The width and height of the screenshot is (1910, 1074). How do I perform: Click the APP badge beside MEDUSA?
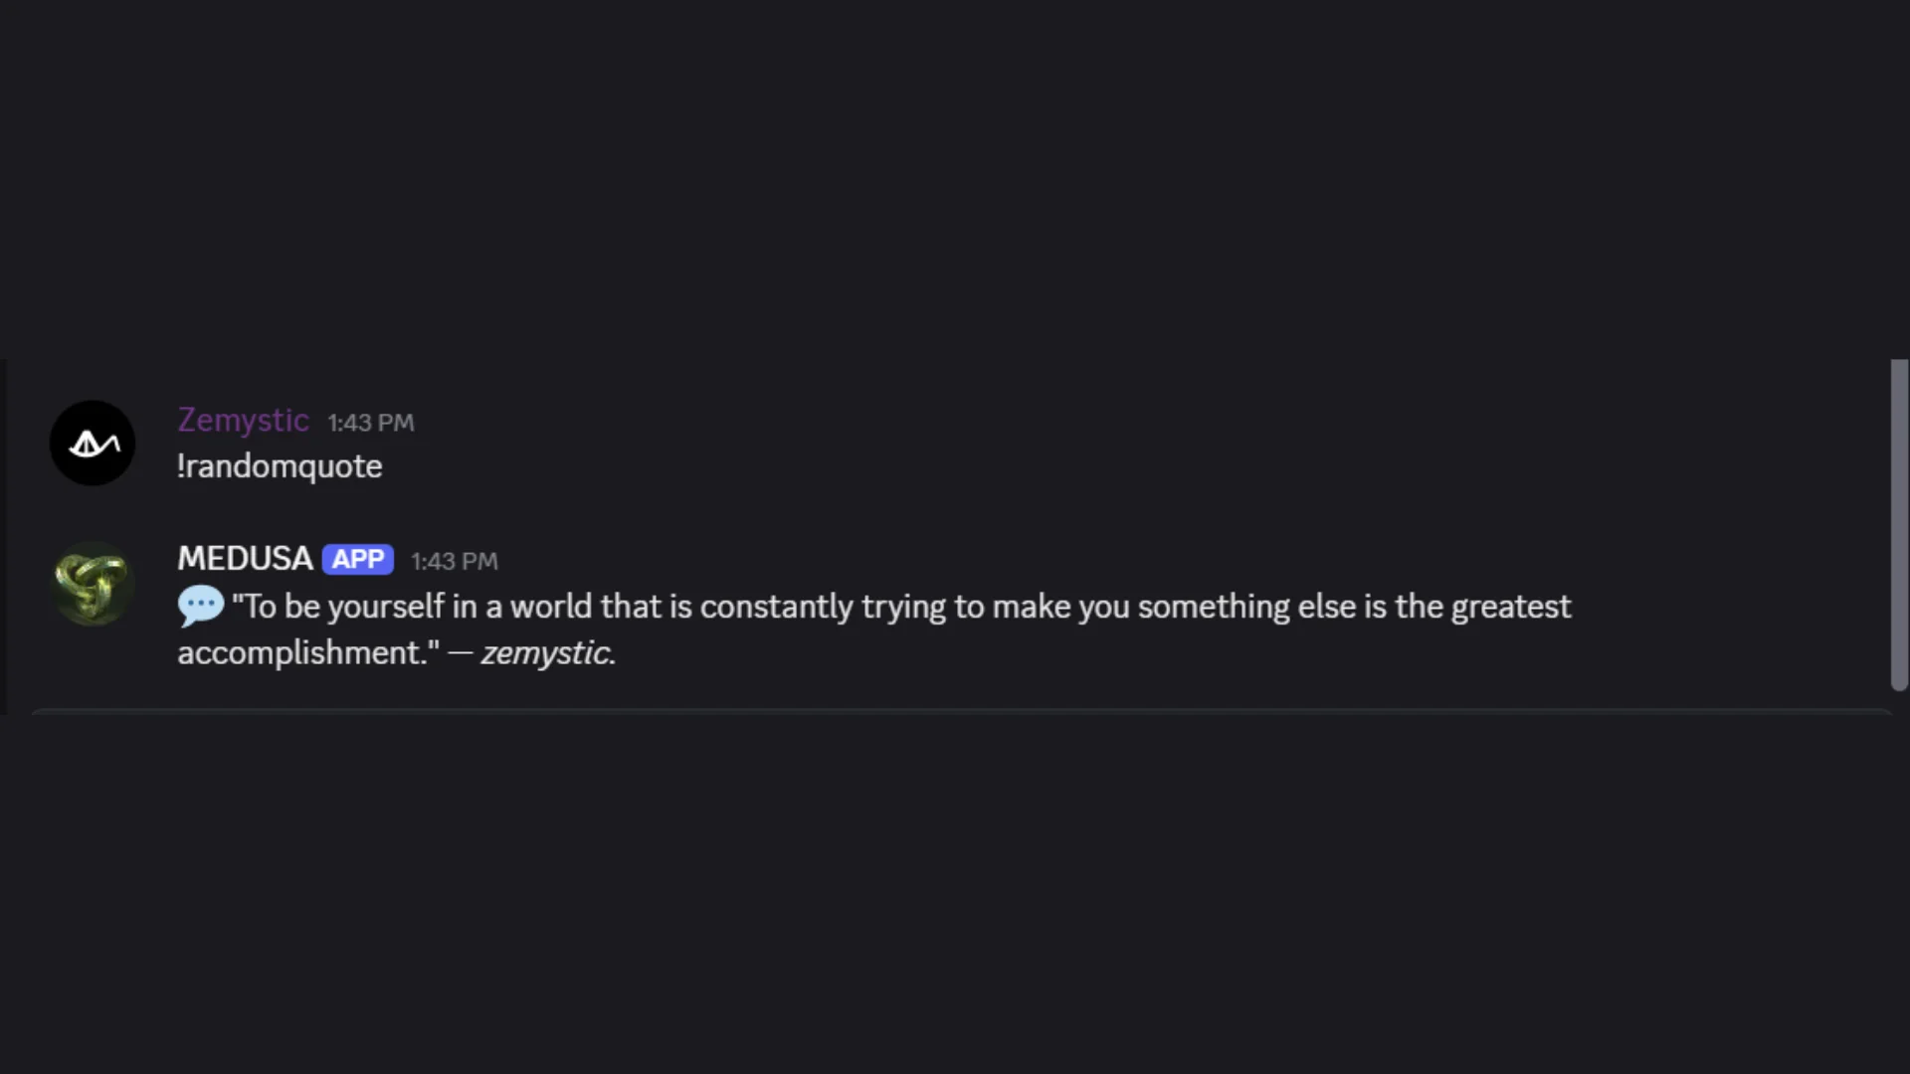coord(357,560)
